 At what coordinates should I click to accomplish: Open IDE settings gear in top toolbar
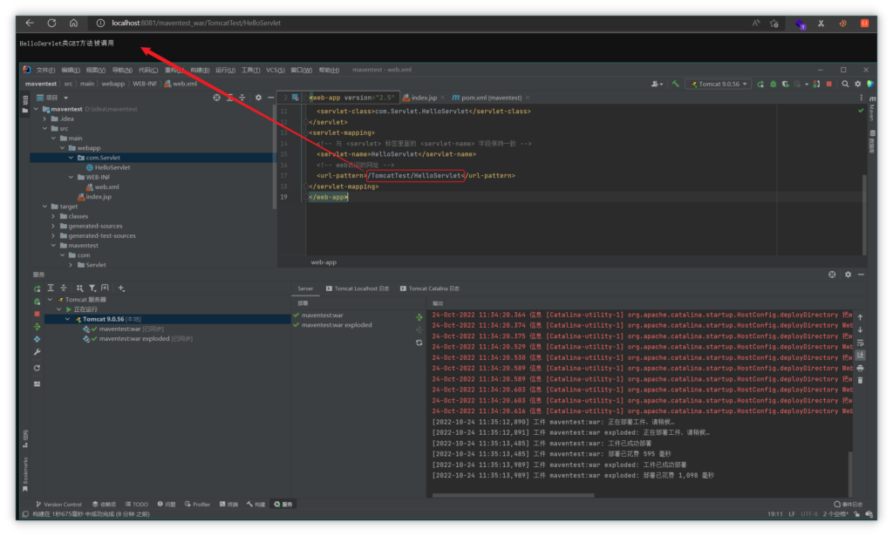pyautogui.click(x=858, y=84)
